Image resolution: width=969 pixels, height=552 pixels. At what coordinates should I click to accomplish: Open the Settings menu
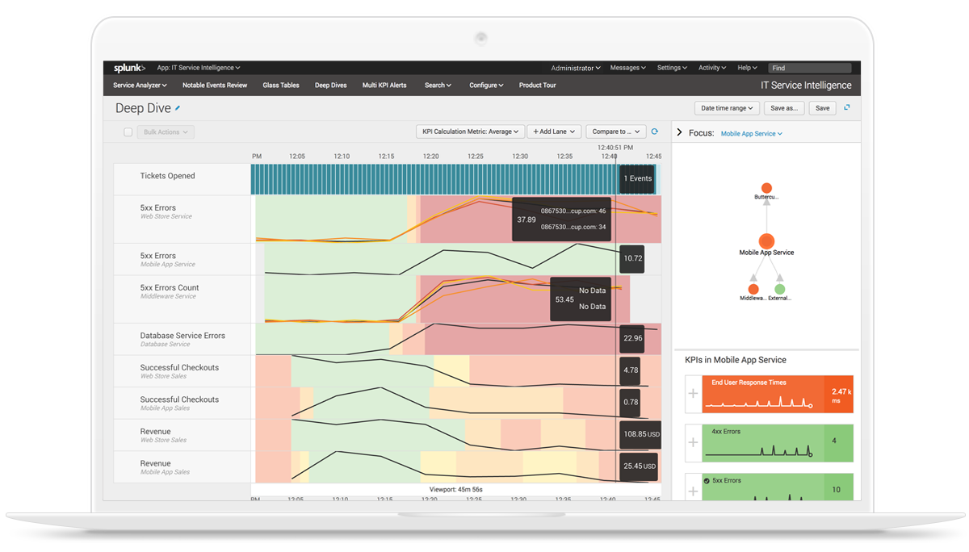pyautogui.click(x=672, y=68)
